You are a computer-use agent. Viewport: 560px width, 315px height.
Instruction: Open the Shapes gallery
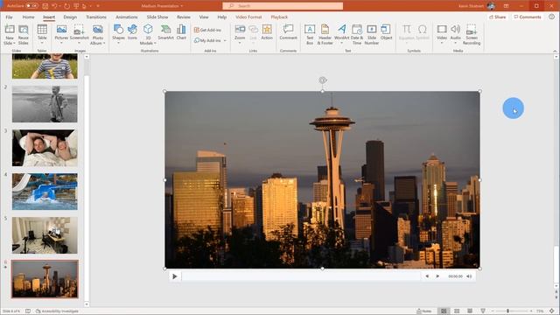pos(118,34)
